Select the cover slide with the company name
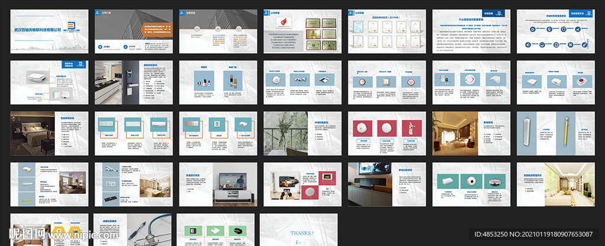605x246 pixels. 49,31
